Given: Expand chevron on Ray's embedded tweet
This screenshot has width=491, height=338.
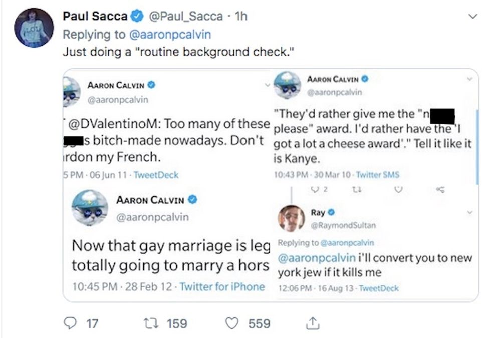Looking at the screenshot, I should pos(470,212).
